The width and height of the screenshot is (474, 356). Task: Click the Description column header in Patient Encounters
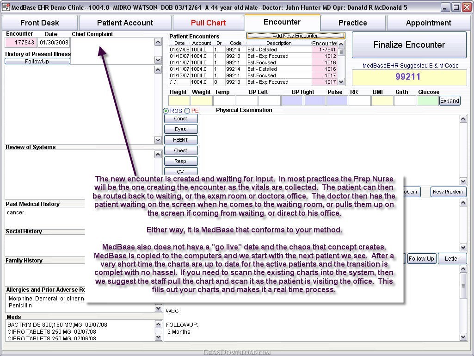(279, 44)
